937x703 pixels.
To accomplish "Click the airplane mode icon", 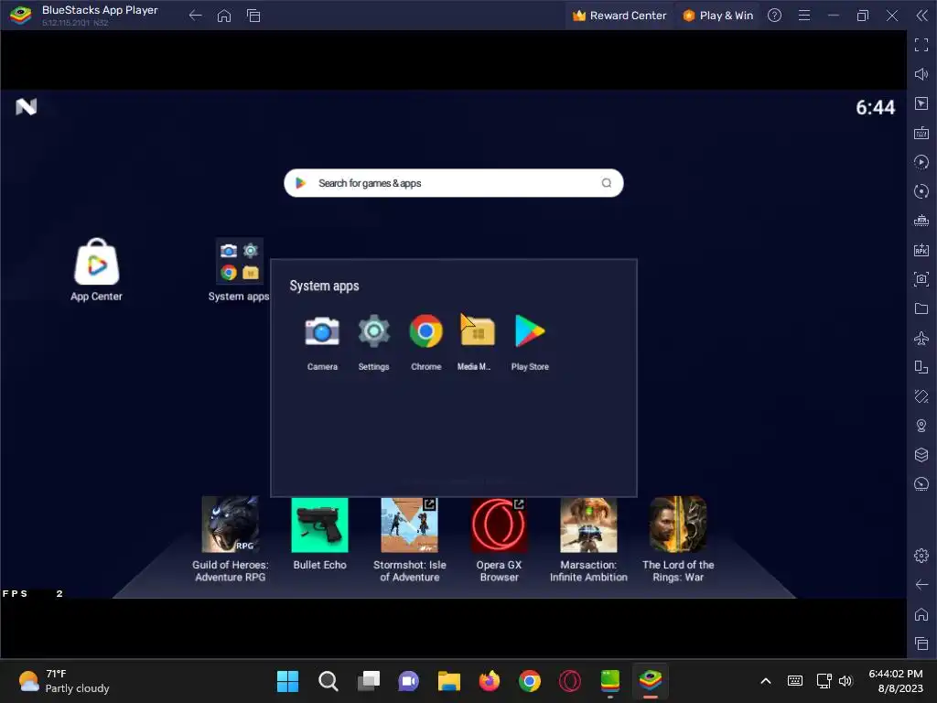I will (x=921, y=338).
